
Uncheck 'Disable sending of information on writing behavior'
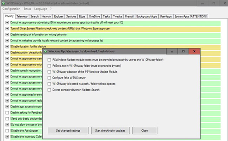coord(7,35)
